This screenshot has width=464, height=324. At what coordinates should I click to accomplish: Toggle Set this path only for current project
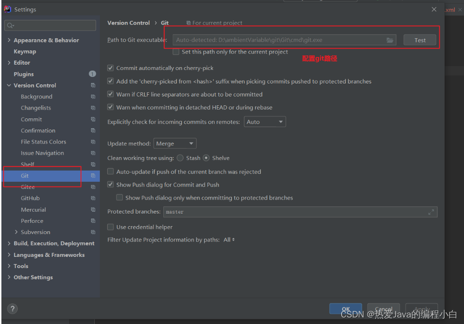[176, 52]
